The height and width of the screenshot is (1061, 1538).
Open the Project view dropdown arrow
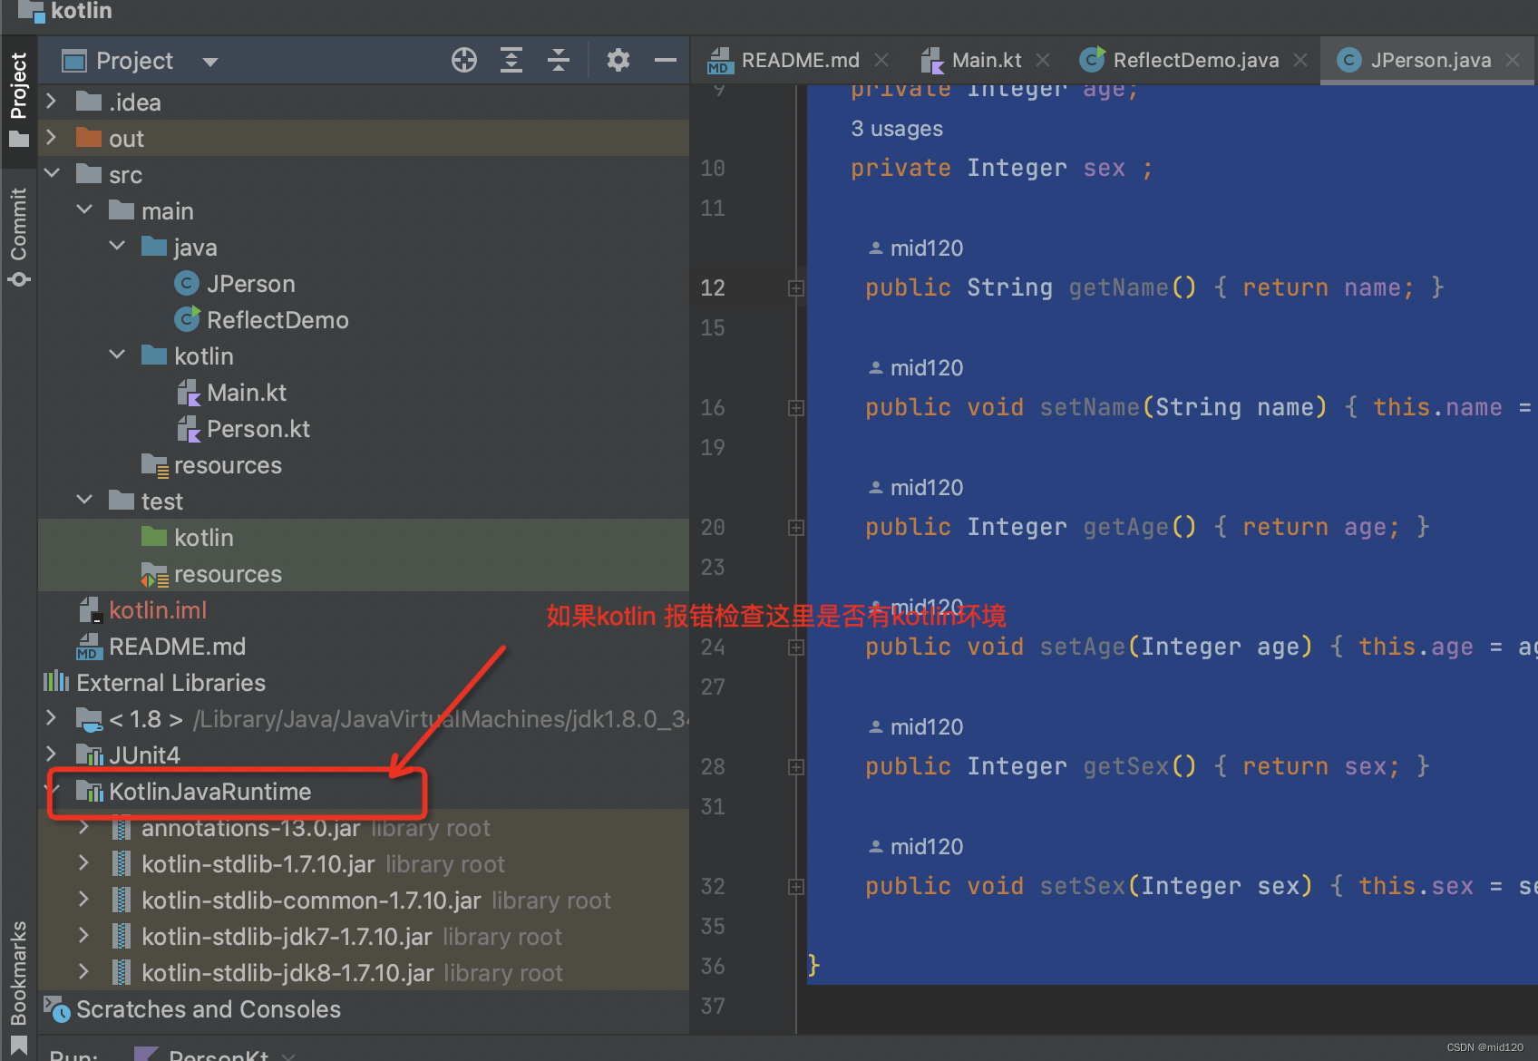coord(210,62)
